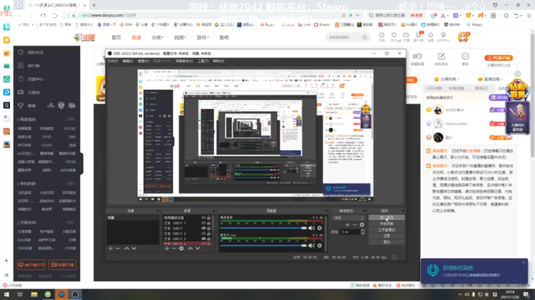Toggle lock on video capture device source

[209, 218]
